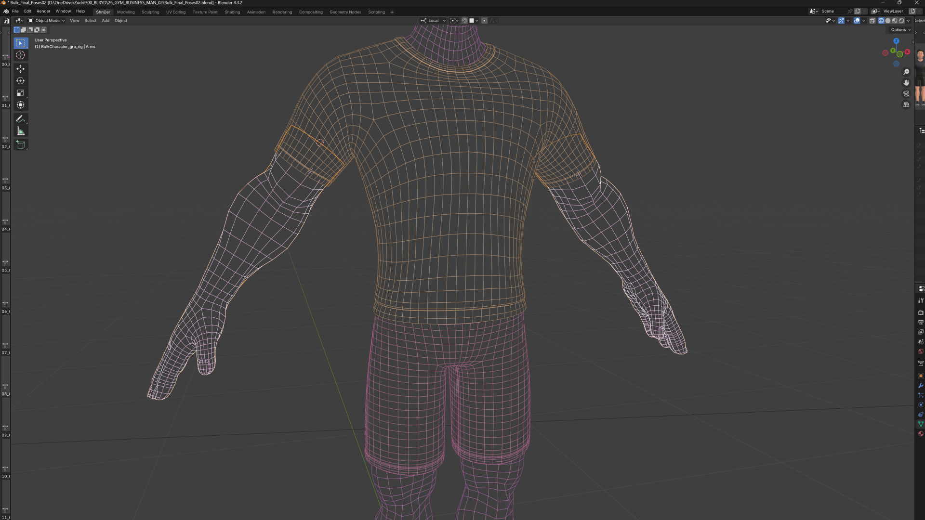Click the new scene copy icon

(858, 11)
